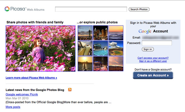The image size is (185, 112).
Task: Click Sign in as a different user
Action: (153, 61)
